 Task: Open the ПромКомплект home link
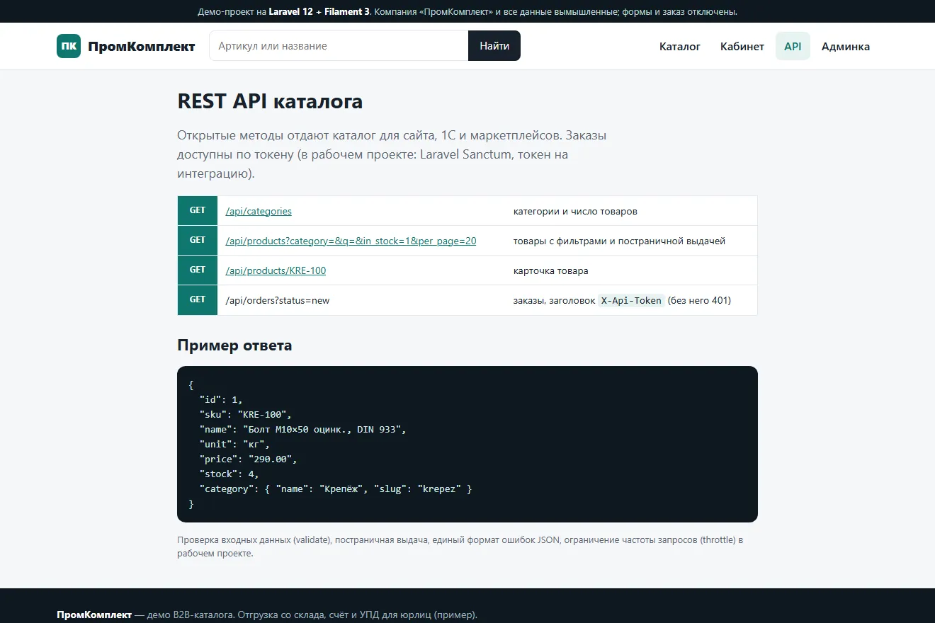126,46
